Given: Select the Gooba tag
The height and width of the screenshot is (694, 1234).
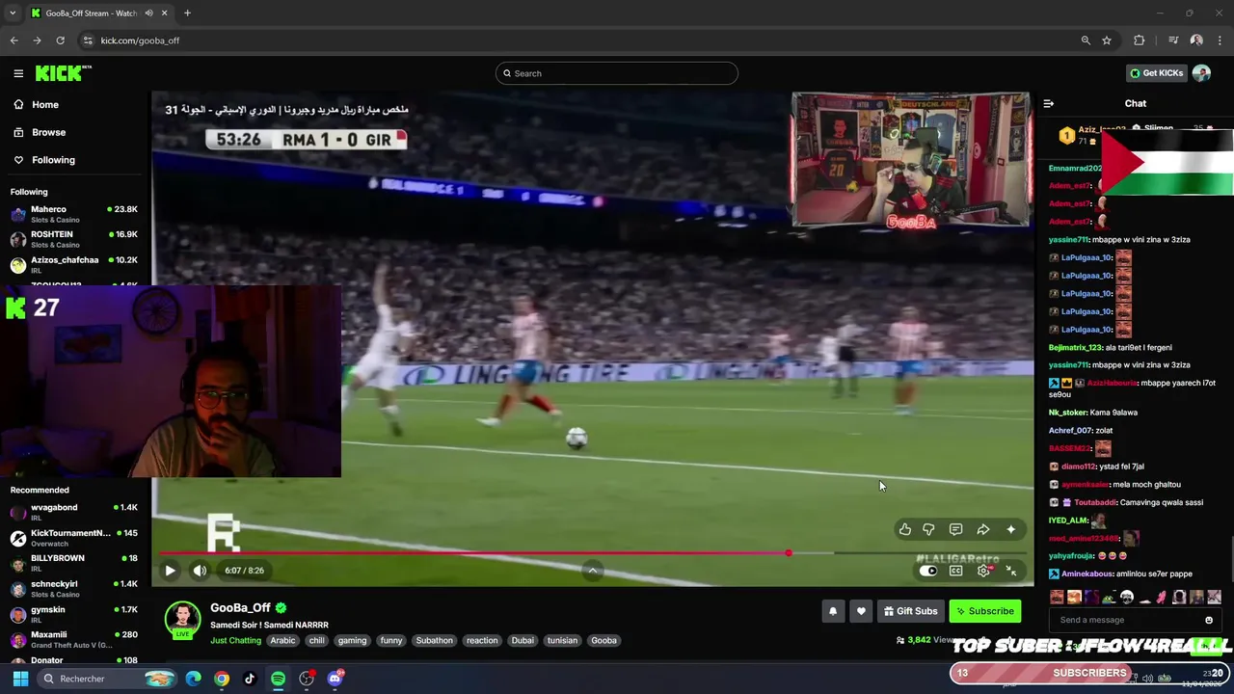Looking at the screenshot, I should 604,640.
